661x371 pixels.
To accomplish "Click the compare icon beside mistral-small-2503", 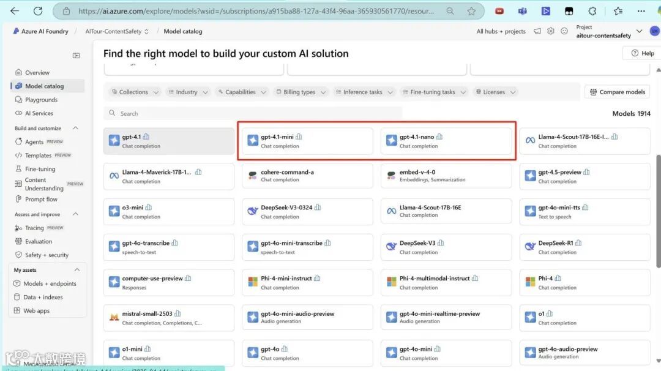I will coord(177,313).
